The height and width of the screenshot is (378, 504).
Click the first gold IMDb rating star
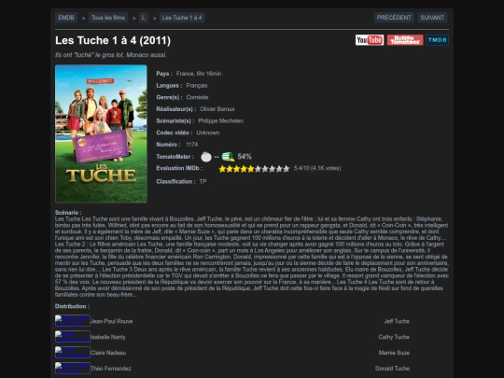point(222,169)
